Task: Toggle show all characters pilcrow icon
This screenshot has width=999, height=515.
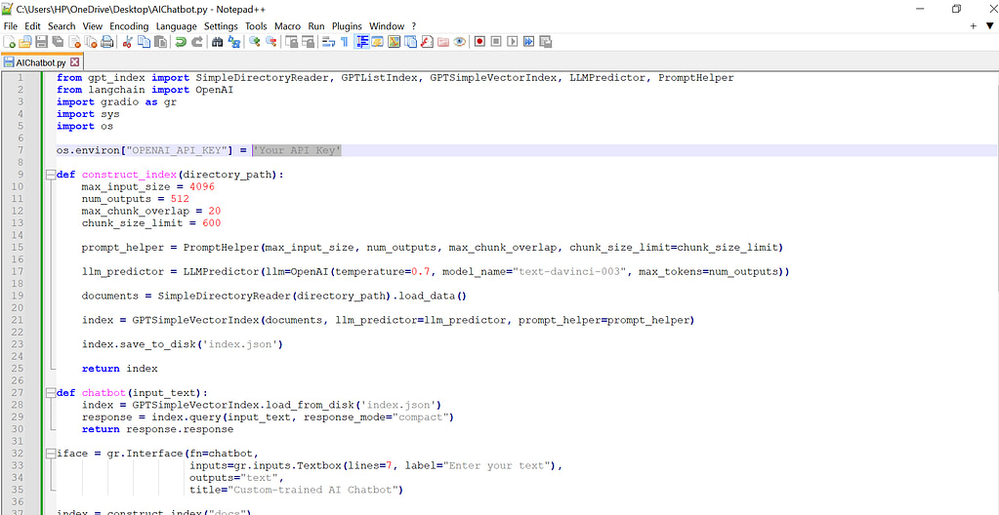Action: (x=345, y=42)
